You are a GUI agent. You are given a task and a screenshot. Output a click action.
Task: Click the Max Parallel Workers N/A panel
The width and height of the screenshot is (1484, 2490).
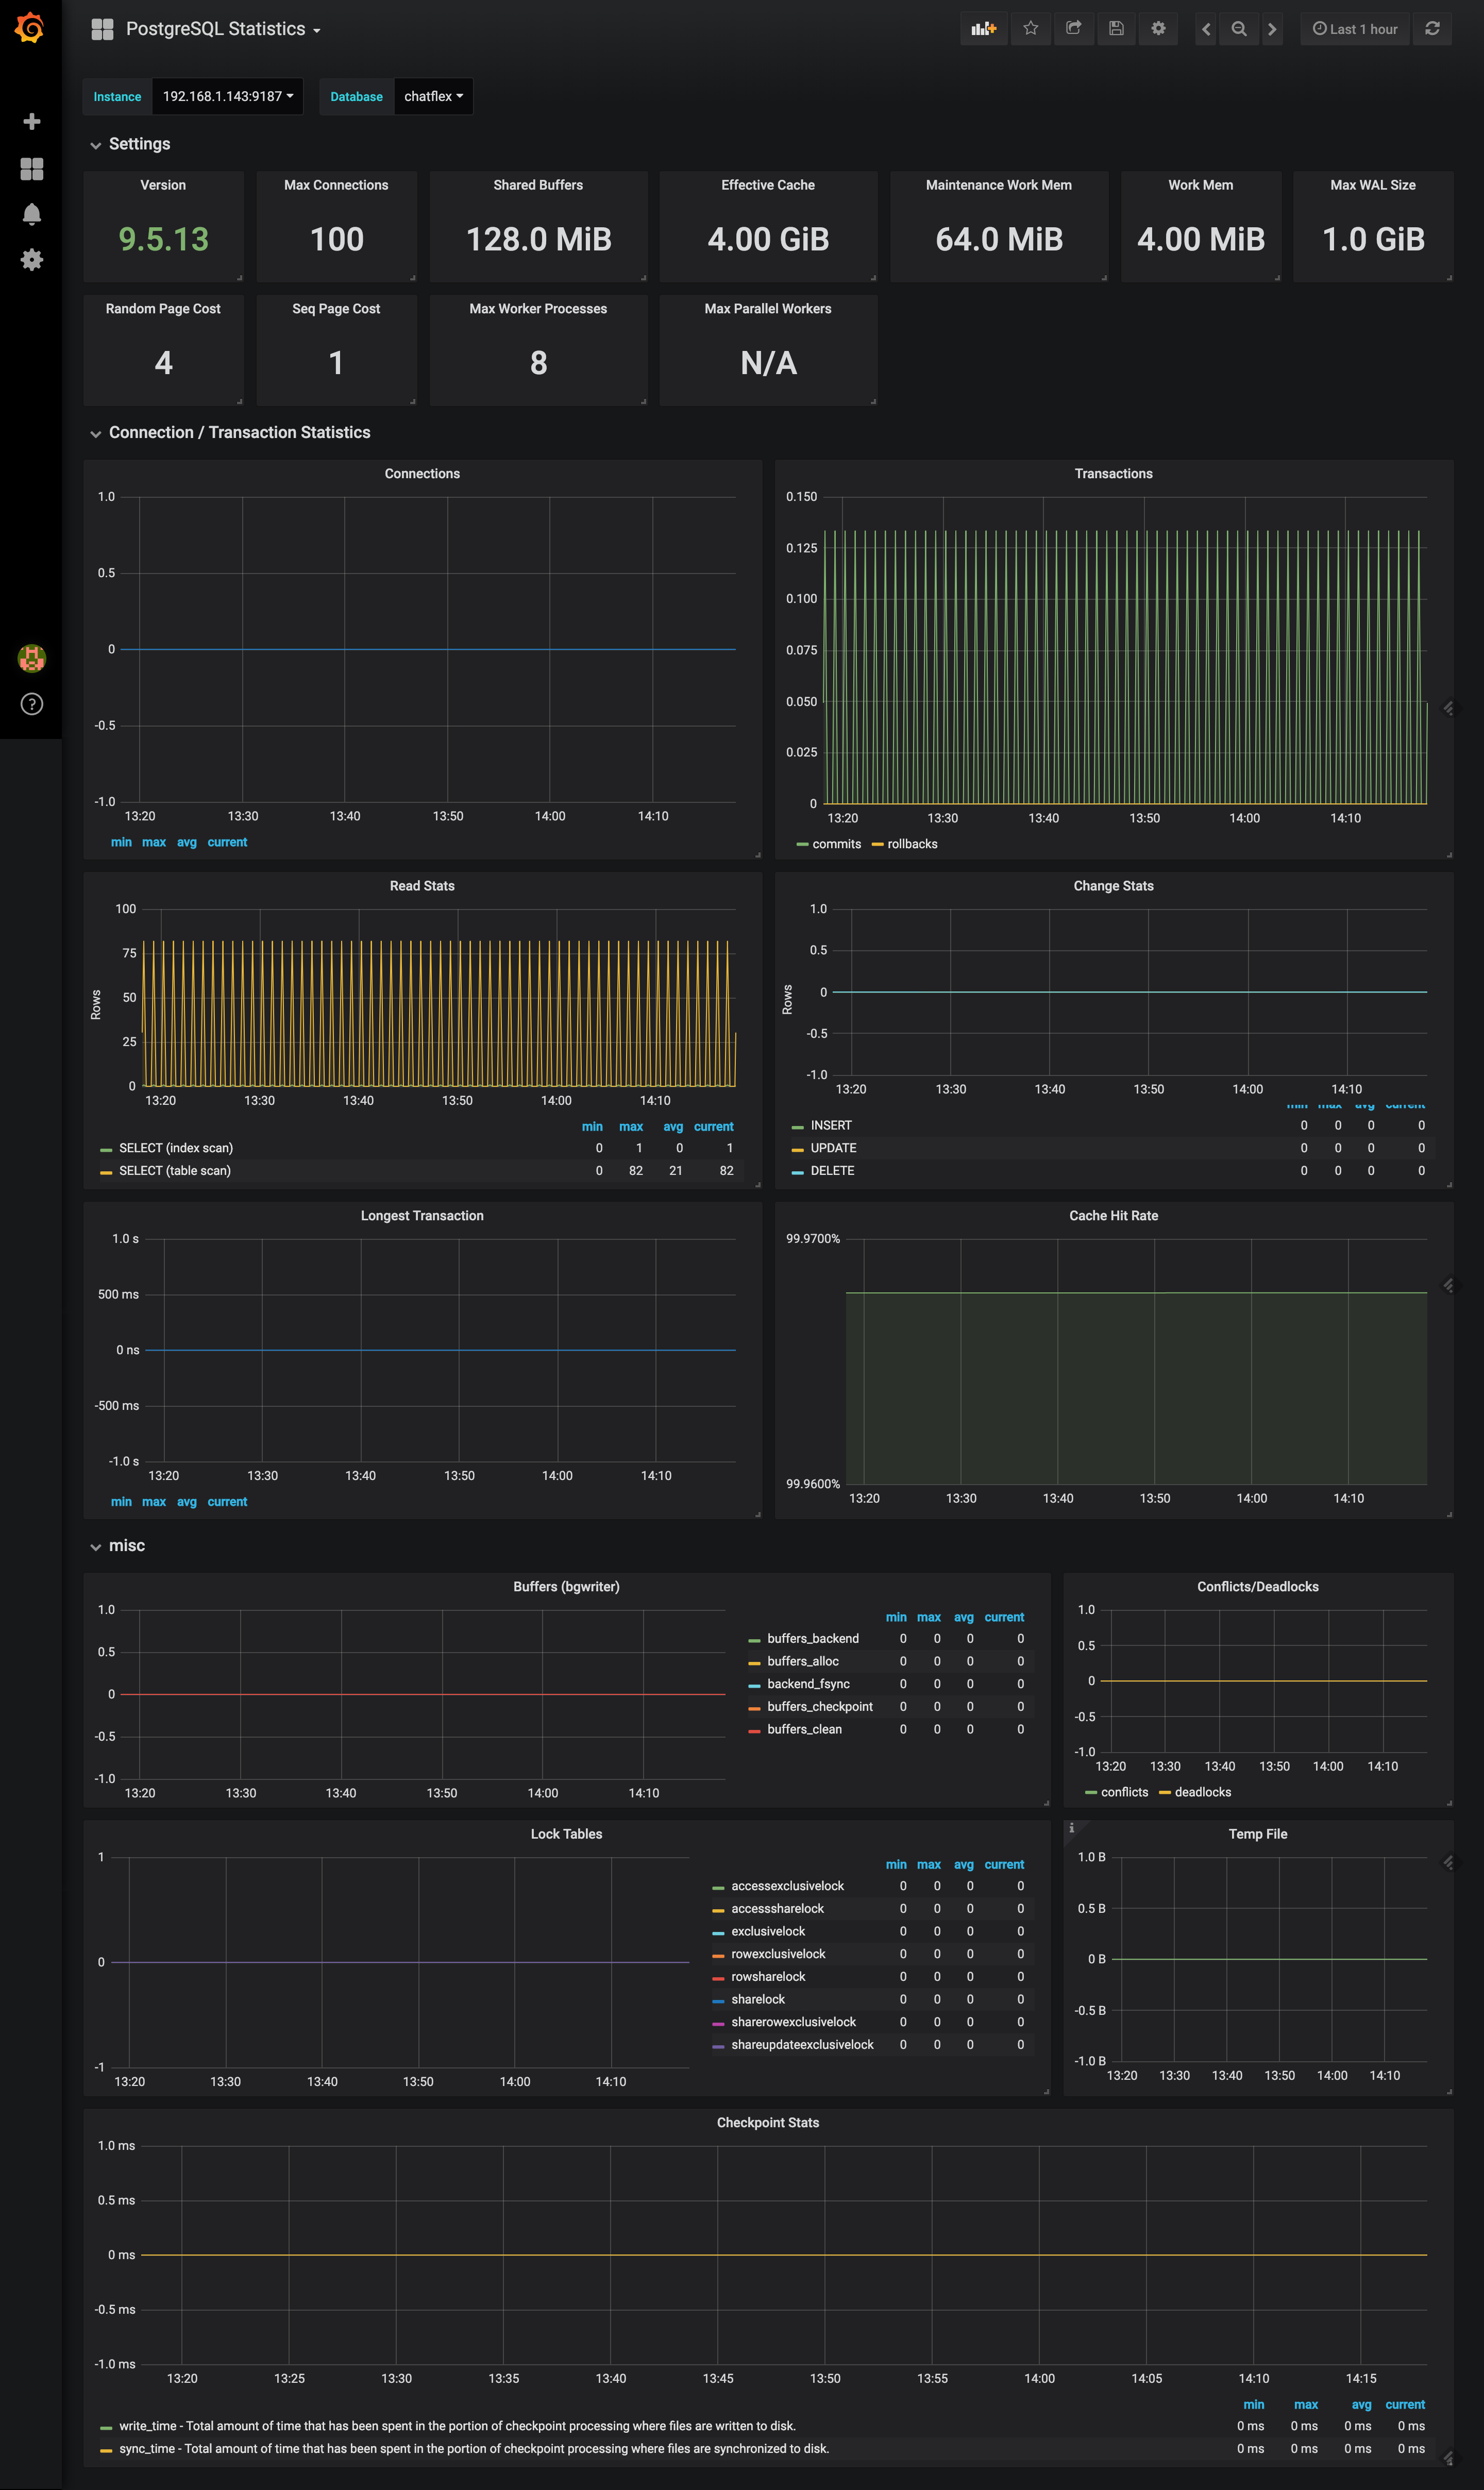click(768, 350)
